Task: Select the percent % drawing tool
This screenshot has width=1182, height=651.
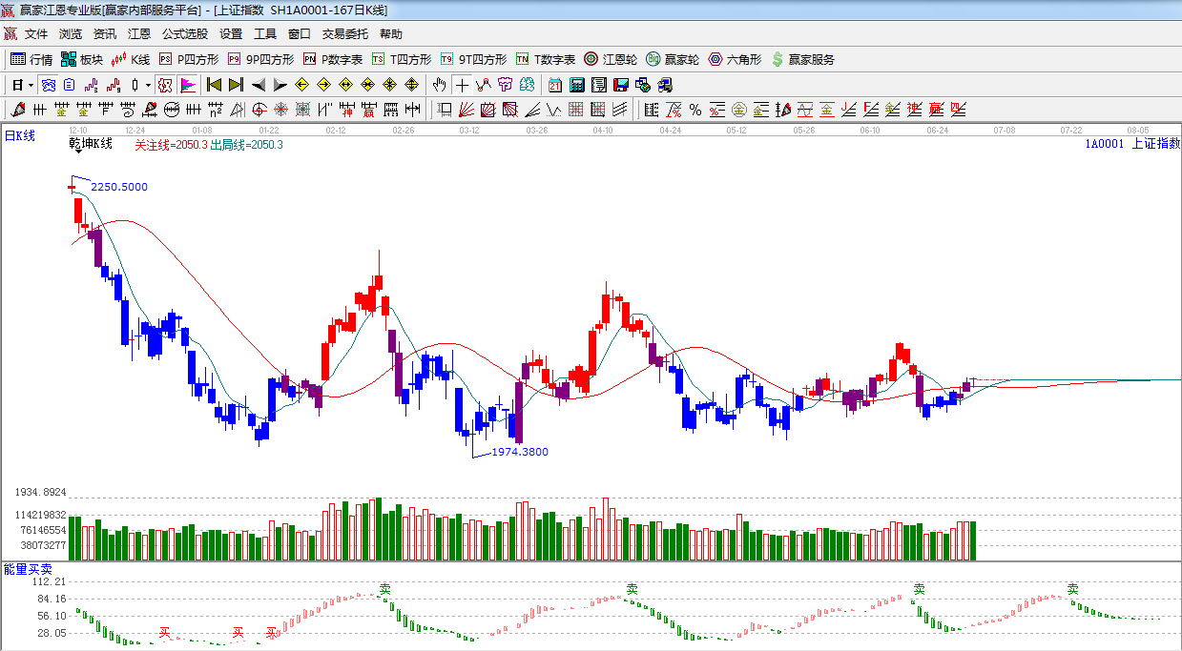Action: 695,110
